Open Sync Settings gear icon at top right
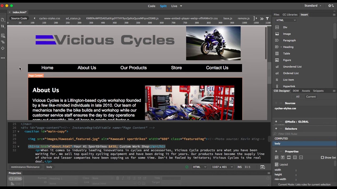Viewport: 337px width, 189px height. coord(331,6)
